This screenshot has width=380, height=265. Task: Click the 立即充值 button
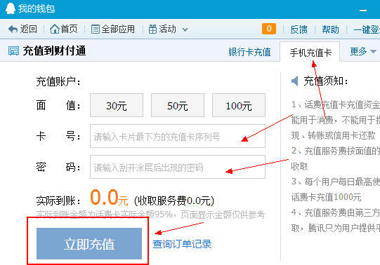(89, 243)
